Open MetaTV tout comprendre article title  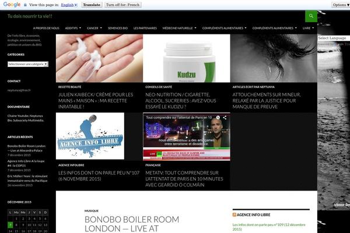[184, 179]
